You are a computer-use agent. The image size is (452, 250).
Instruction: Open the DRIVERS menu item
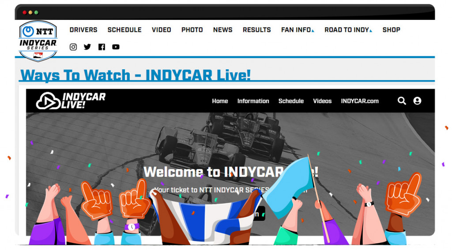(83, 30)
